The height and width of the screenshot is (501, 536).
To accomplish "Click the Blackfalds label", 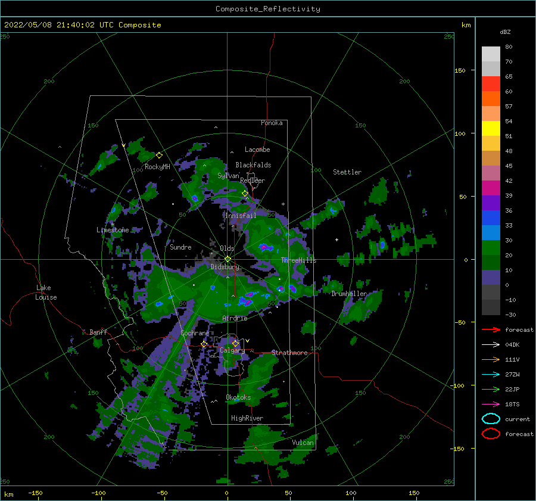I will (x=253, y=165).
